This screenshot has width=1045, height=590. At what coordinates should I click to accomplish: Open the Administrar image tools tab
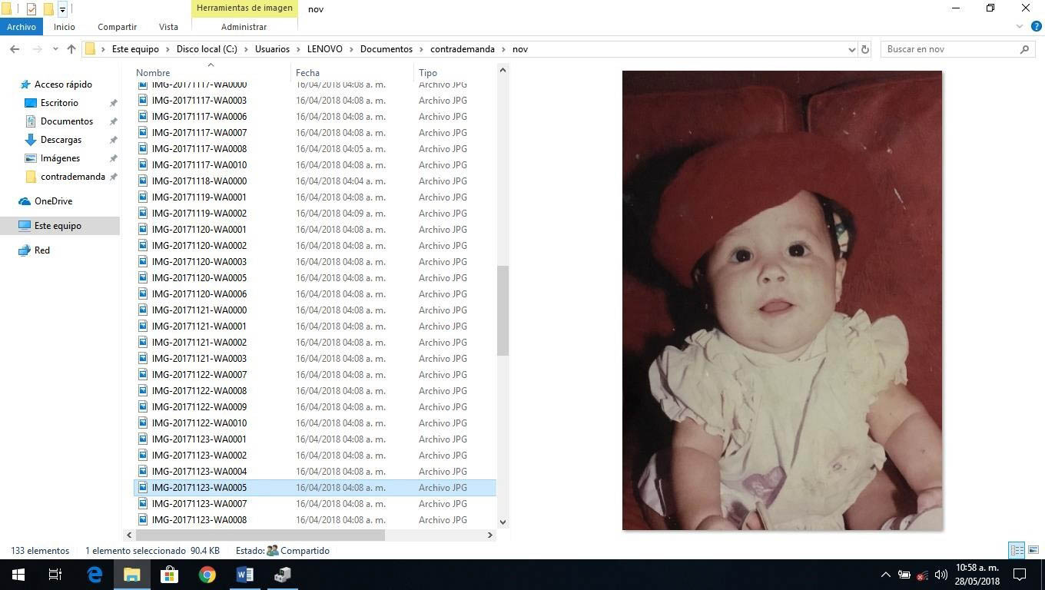244,27
